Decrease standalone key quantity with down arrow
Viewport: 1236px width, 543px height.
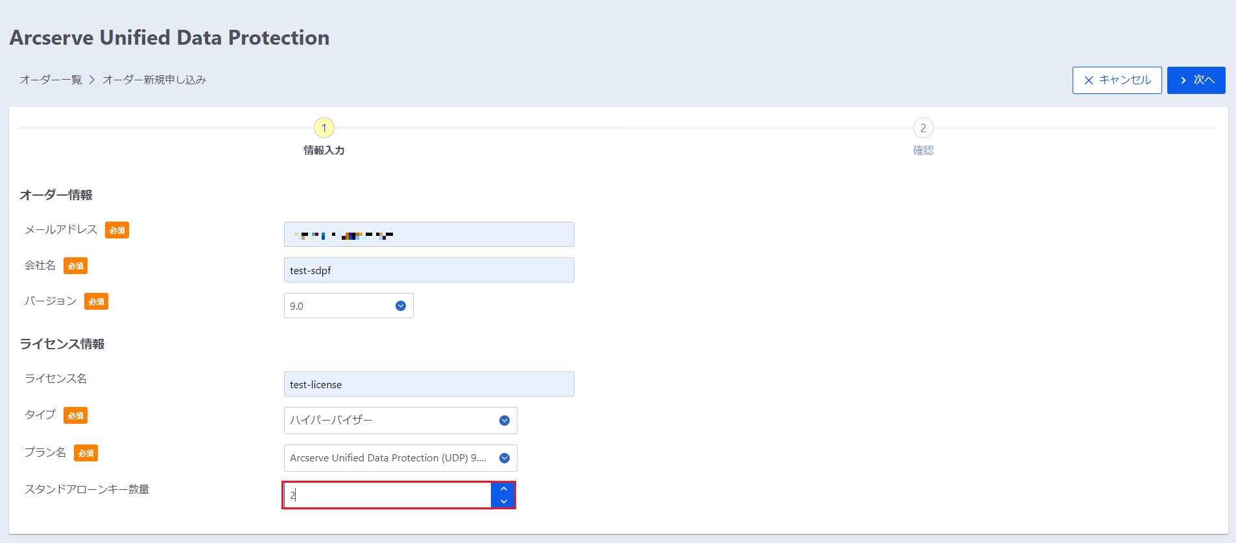point(504,502)
